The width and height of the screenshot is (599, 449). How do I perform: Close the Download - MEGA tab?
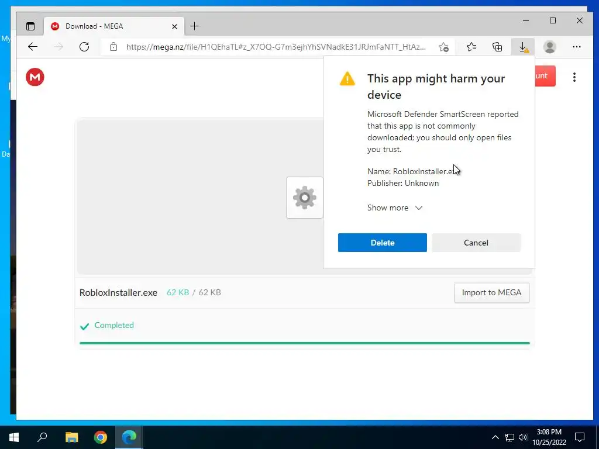174,26
